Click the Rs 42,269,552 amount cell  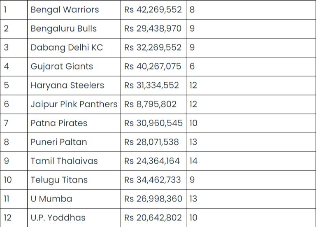click(153, 9)
